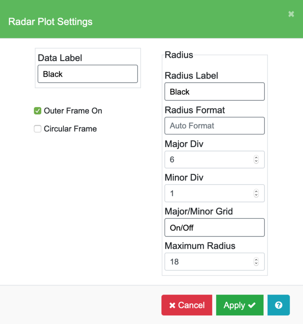Click the Radius section heading

click(179, 55)
